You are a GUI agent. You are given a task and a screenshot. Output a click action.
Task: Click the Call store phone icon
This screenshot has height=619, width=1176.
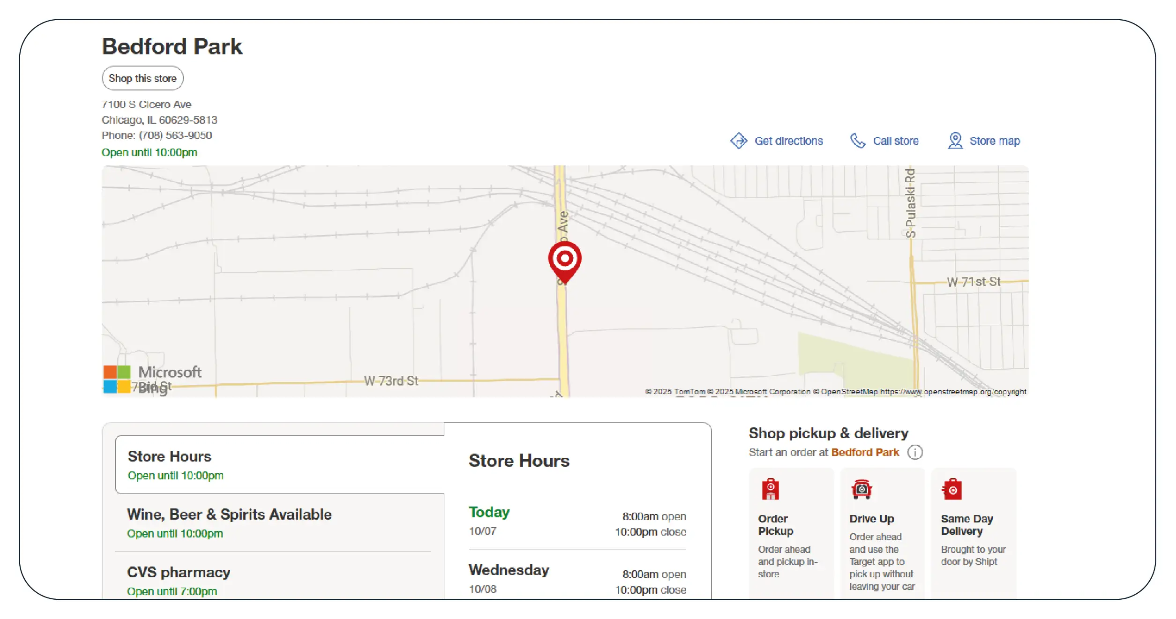[x=857, y=141]
